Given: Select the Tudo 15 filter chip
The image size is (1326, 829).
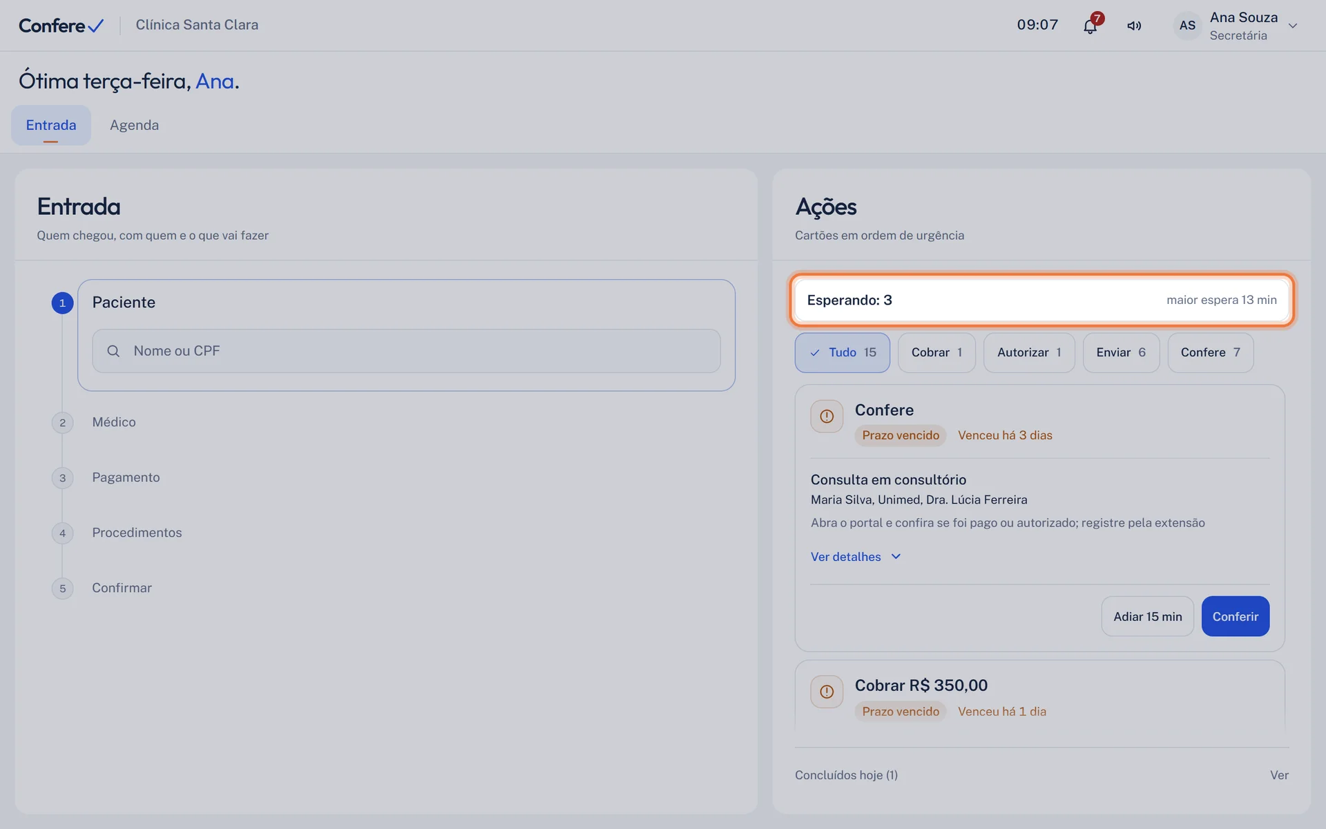Looking at the screenshot, I should point(842,352).
